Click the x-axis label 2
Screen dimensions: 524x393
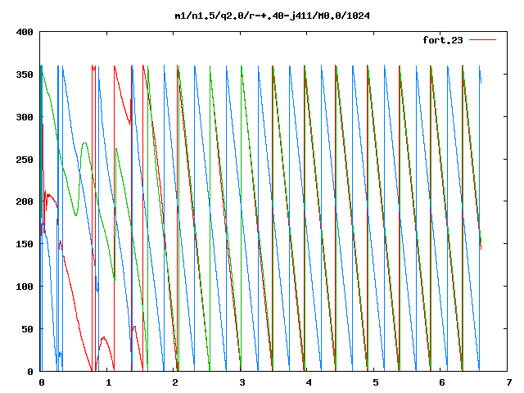click(175, 382)
